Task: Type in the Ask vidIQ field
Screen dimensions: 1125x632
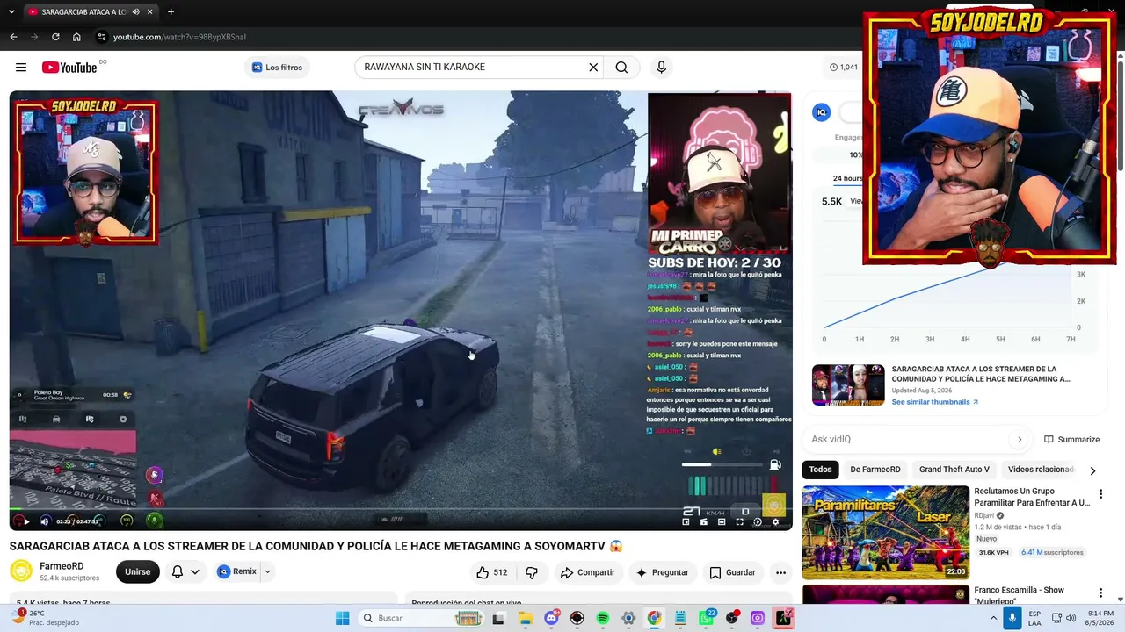Action: coord(905,439)
